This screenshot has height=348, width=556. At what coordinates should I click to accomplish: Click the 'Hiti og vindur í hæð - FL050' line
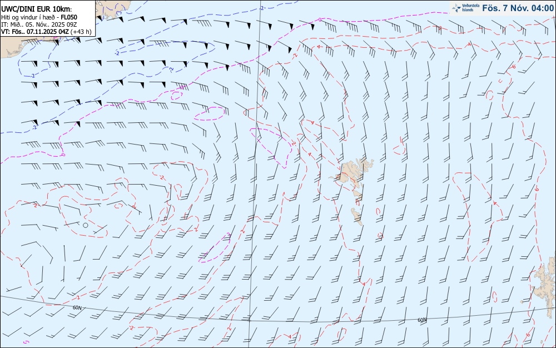(39, 17)
